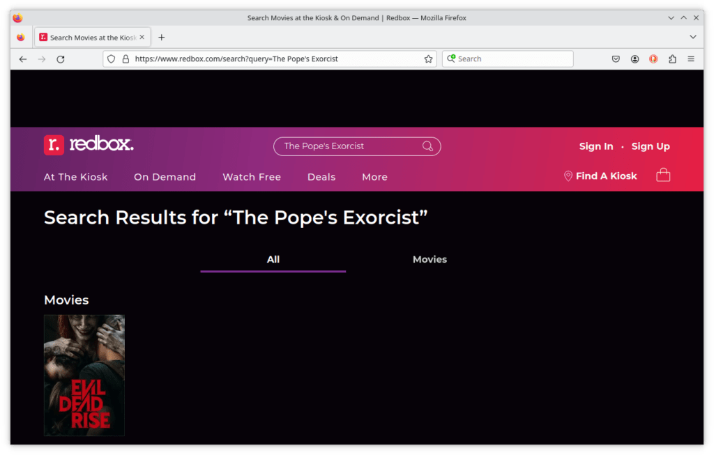The image size is (714, 455).
Task: Reload the current page
Action: tap(61, 59)
